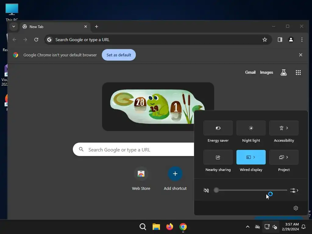
Task: Toggle Energy saver
Action: (x=218, y=128)
